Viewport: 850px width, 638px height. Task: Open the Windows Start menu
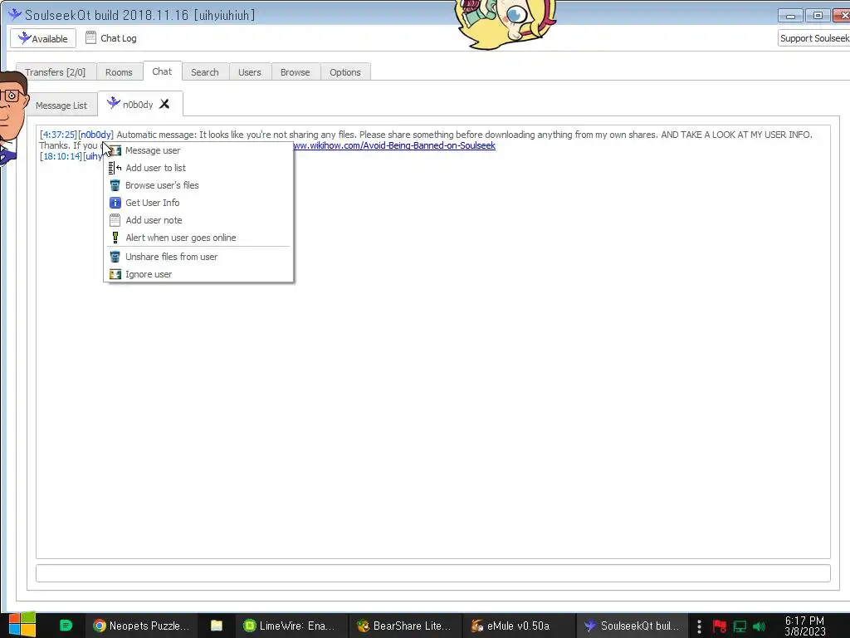pyautogui.click(x=22, y=625)
